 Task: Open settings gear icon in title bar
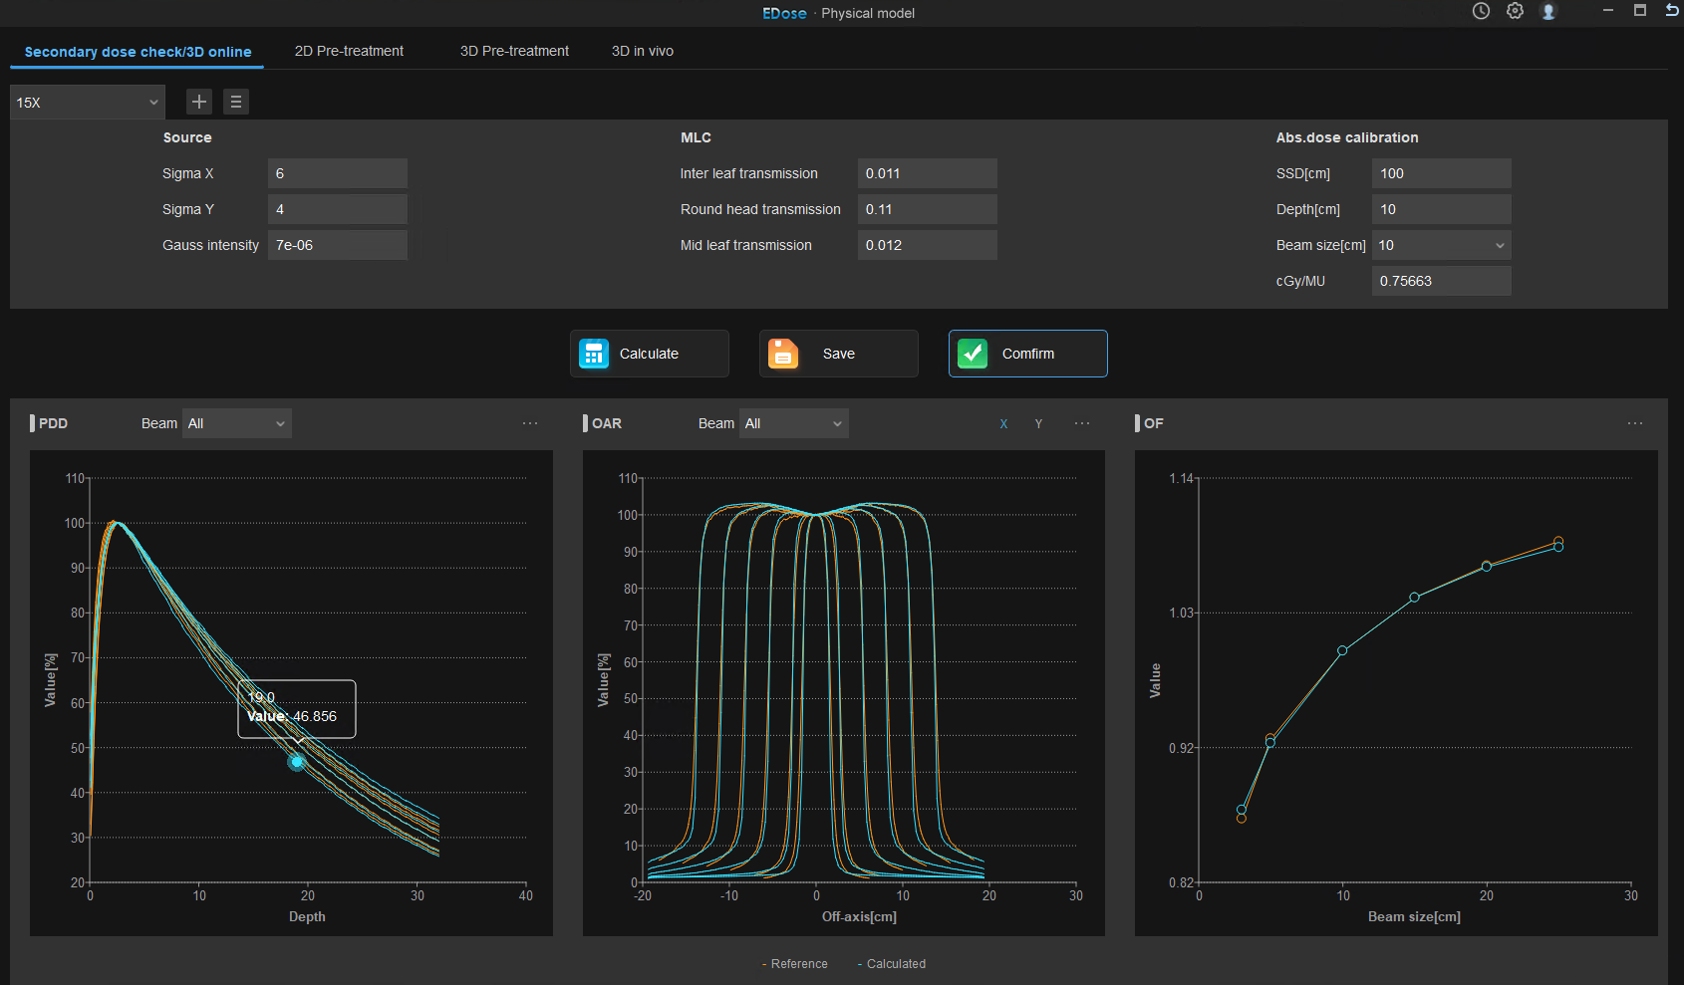click(x=1516, y=11)
